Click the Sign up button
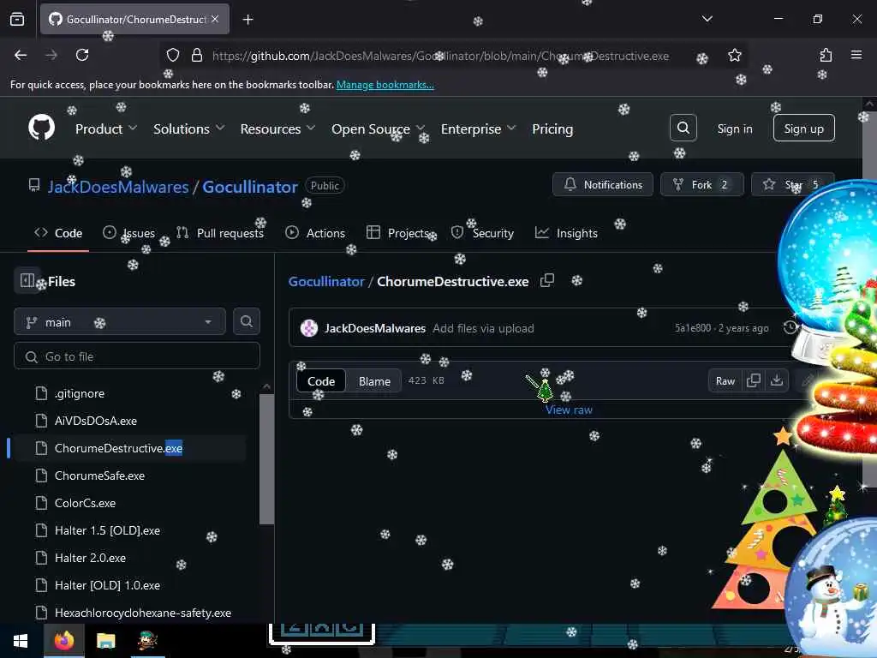This screenshot has width=877, height=658. [803, 129]
